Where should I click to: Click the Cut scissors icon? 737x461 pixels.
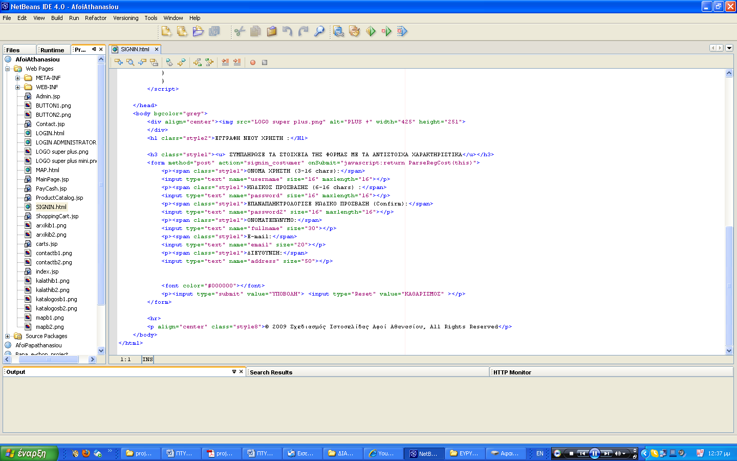pyautogui.click(x=240, y=31)
